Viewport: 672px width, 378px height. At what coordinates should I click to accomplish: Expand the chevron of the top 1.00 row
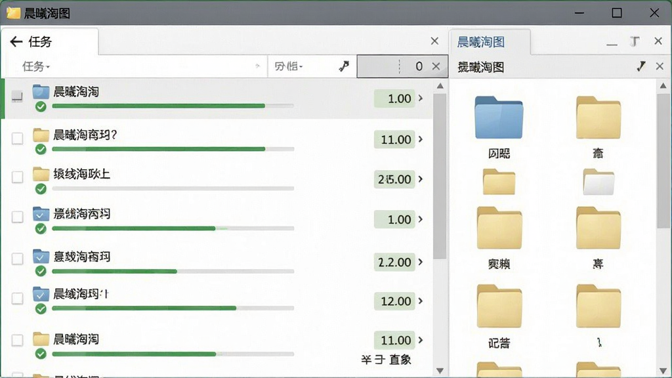tap(421, 98)
